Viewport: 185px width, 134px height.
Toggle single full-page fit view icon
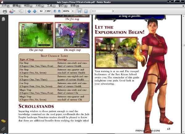click(86, 11)
